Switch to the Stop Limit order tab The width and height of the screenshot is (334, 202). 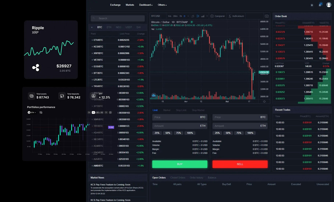[x=181, y=110]
